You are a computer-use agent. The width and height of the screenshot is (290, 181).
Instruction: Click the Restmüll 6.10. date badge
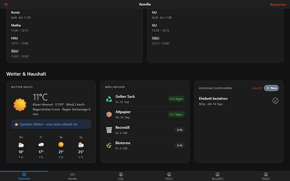(180, 130)
